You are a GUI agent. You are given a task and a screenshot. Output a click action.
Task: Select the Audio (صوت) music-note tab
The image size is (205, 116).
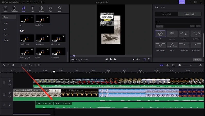pos(23,9)
